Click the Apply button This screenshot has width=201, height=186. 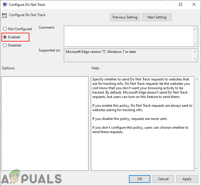[187, 179]
